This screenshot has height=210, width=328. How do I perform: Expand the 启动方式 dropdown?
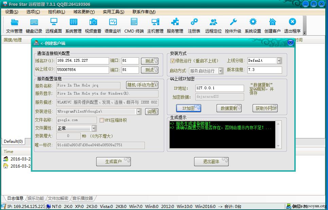pos(221,71)
